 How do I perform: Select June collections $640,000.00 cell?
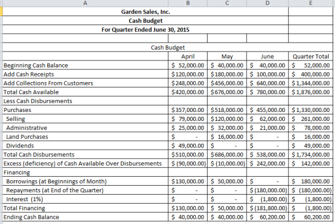pyautogui.click(x=267, y=83)
